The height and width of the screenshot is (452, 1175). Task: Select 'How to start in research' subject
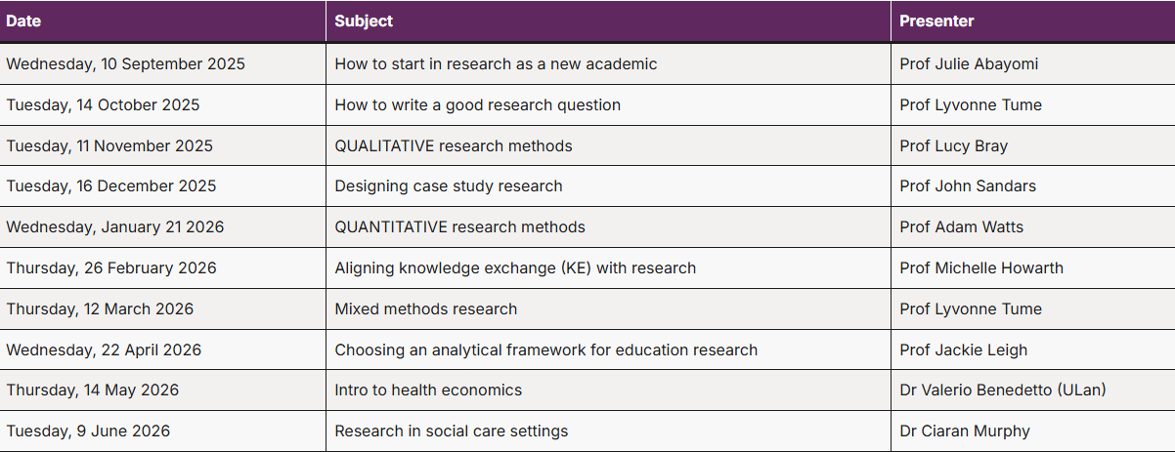[x=496, y=64]
